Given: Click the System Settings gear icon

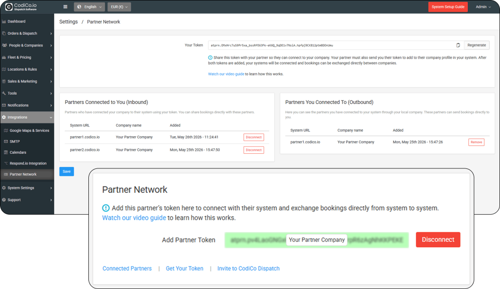Looking at the screenshot, I should pyautogui.click(x=4, y=188).
